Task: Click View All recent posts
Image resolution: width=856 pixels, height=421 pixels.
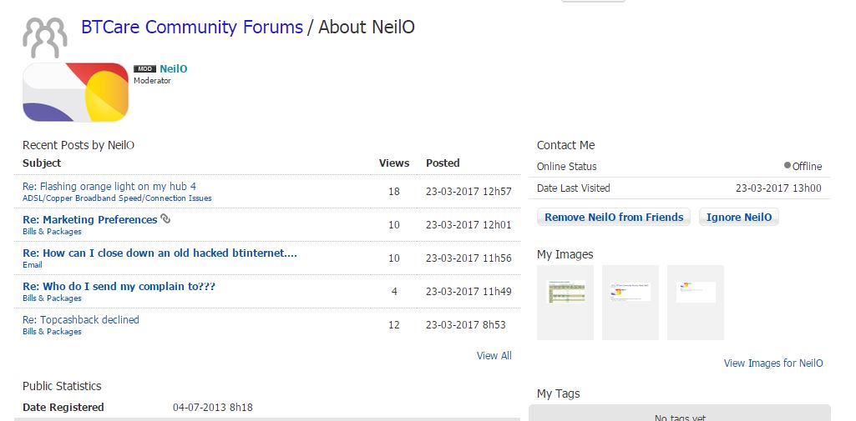Action: (x=494, y=356)
